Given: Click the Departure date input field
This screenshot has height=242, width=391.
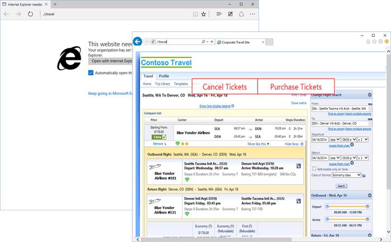Looking at the screenshot, I should pyautogui.click(x=320, y=138).
